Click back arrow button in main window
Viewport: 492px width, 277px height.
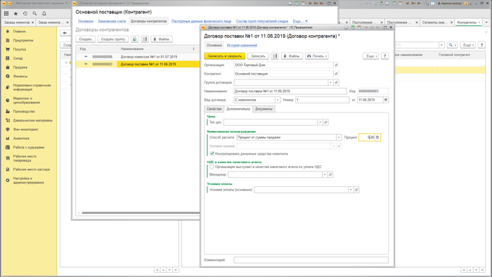(65, 33)
